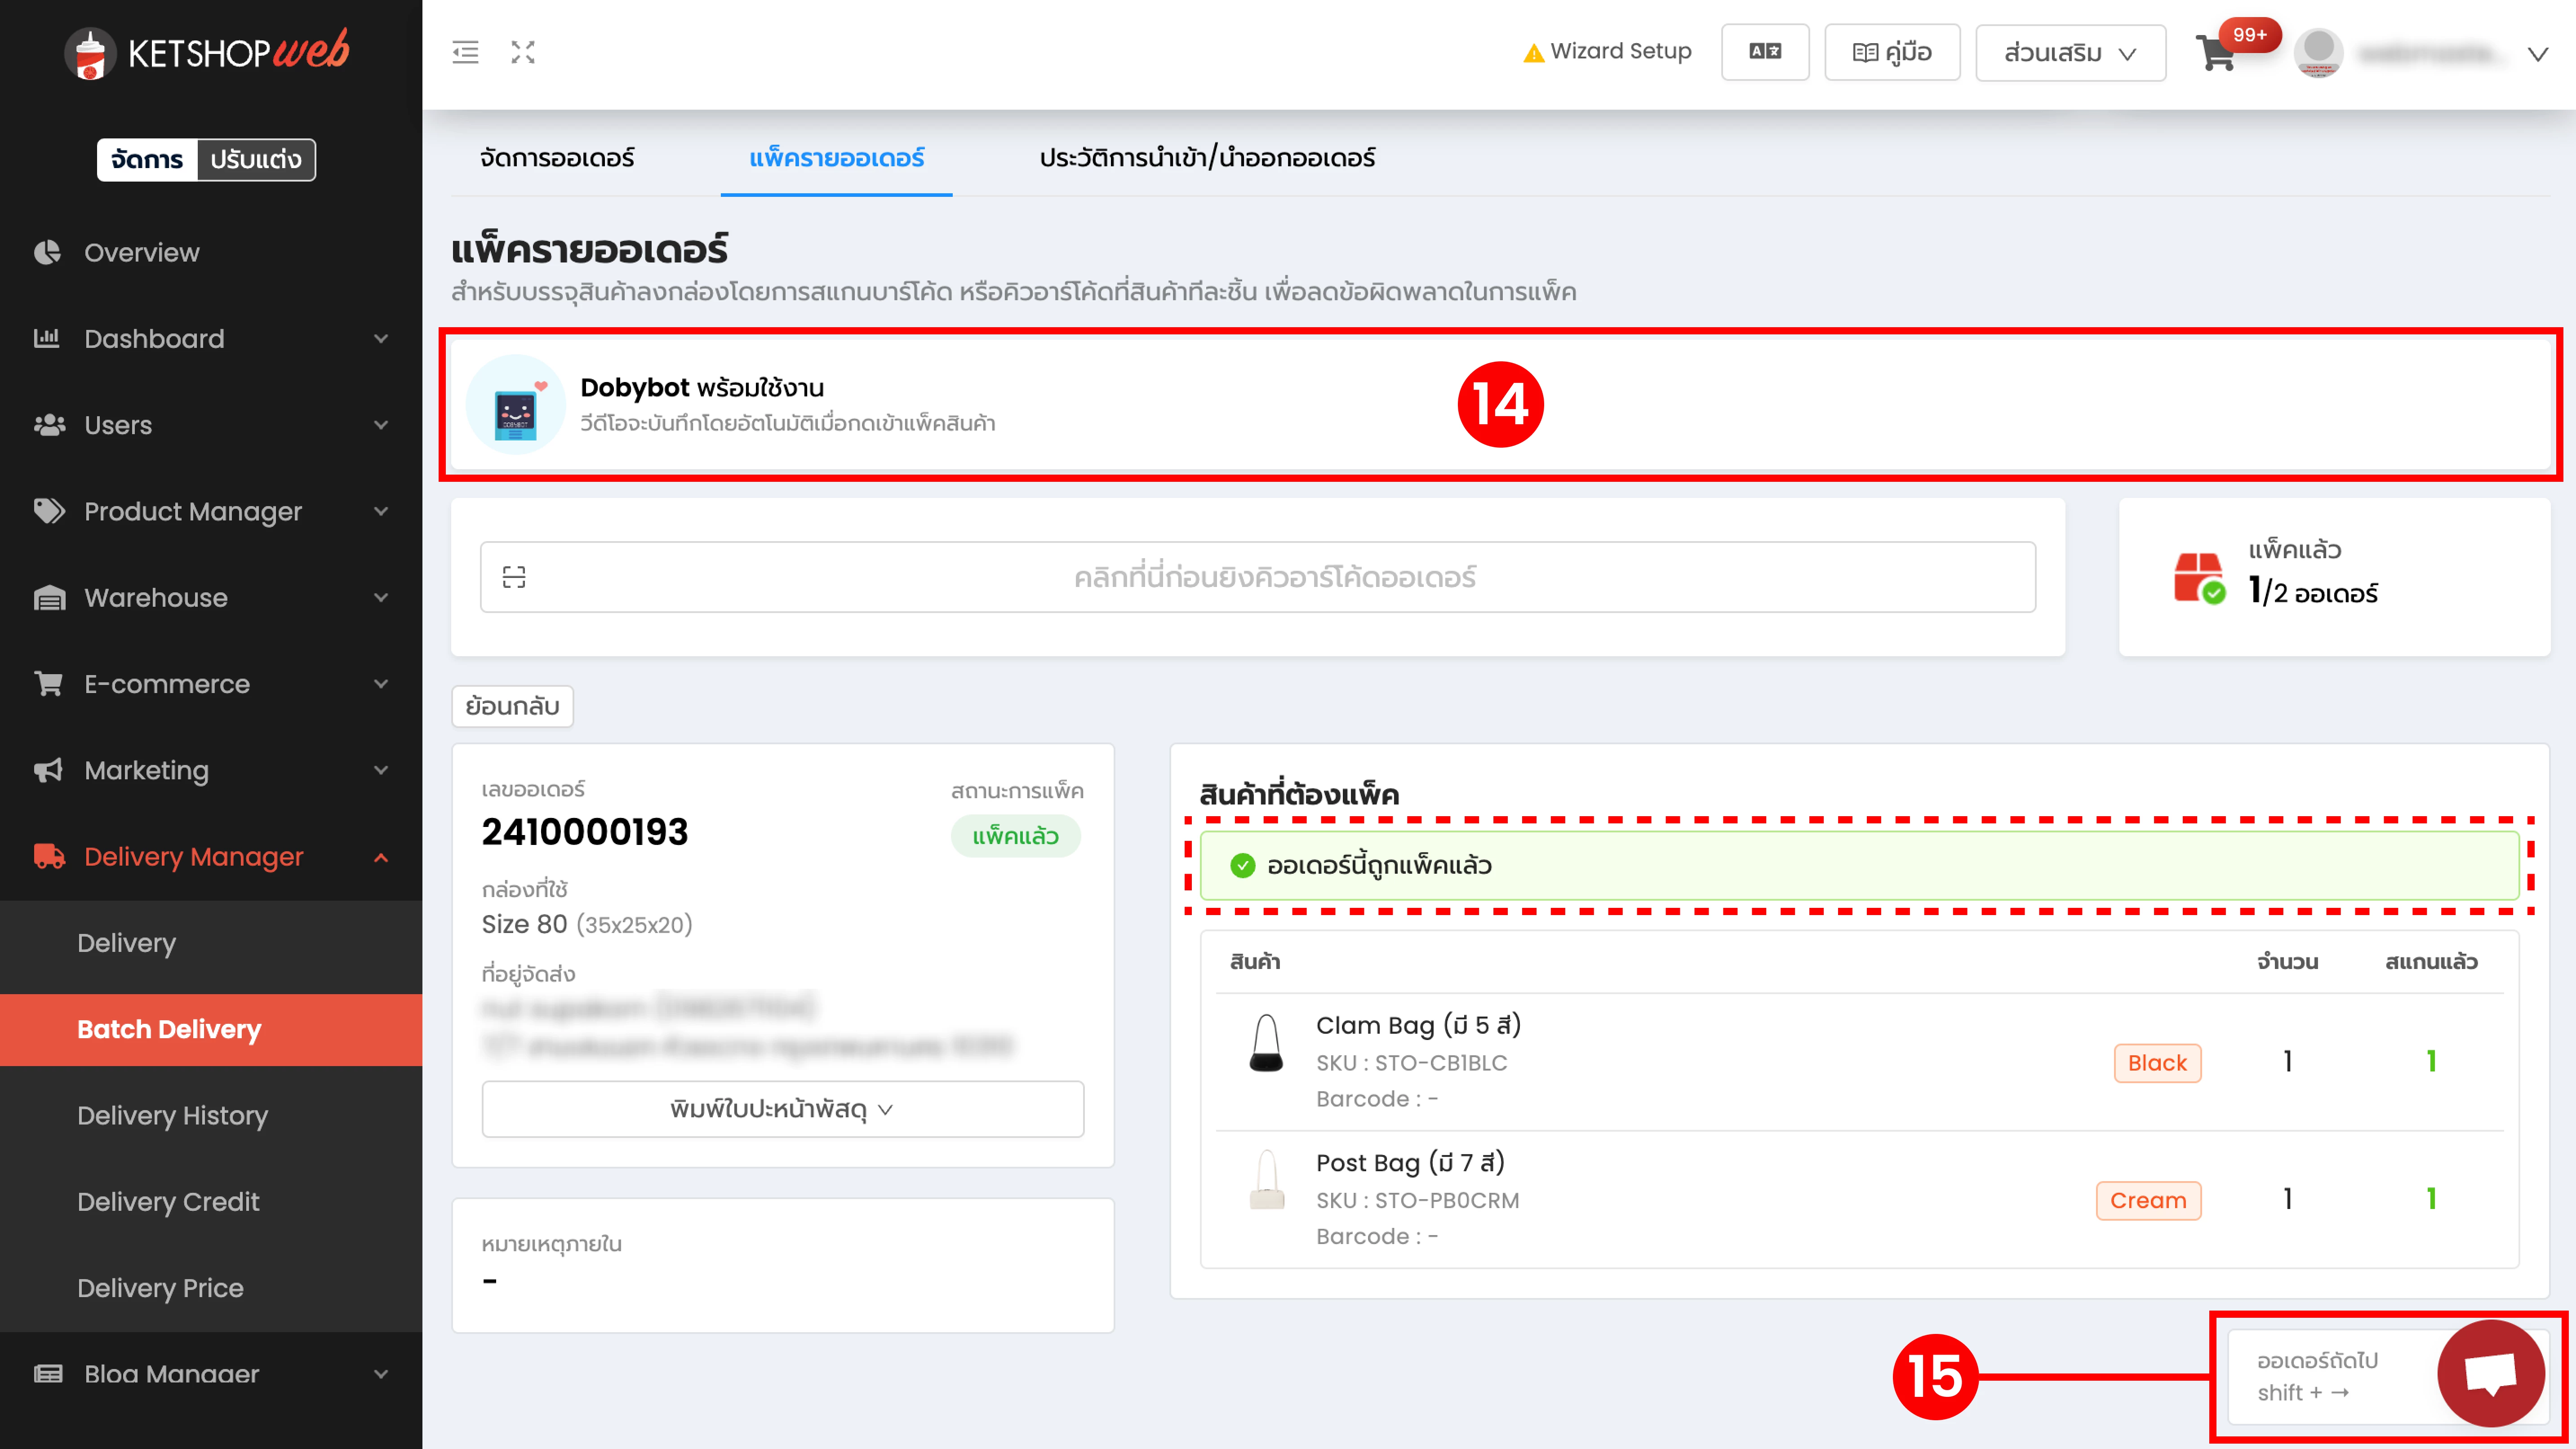Click SKU : STO-PB0CRM text
Screen dimensions: 2576x1449
pos(1417,1200)
